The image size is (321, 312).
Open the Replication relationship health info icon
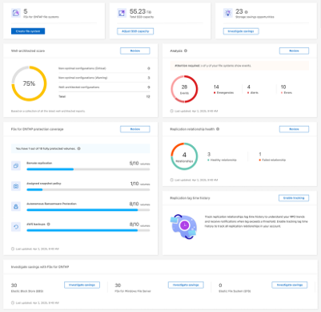tap(218, 129)
